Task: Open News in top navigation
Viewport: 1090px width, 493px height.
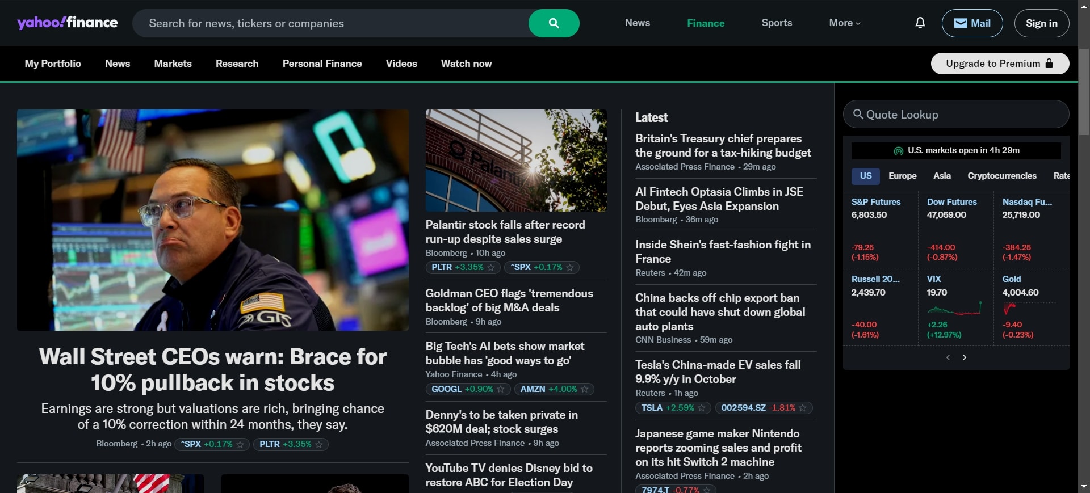Action: click(638, 23)
